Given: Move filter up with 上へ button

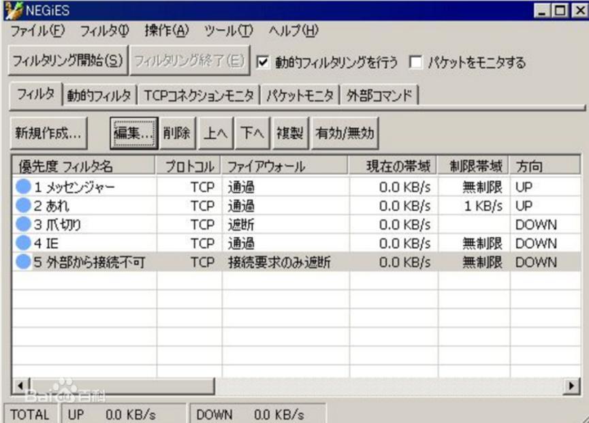Looking at the screenshot, I should coord(216,133).
